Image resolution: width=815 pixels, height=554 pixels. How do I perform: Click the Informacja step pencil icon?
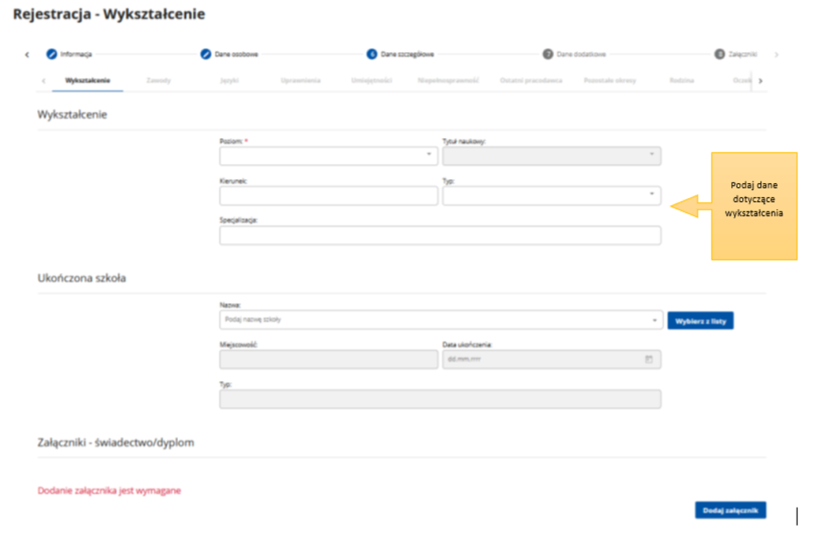pyautogui.click(x=52, y=54)
